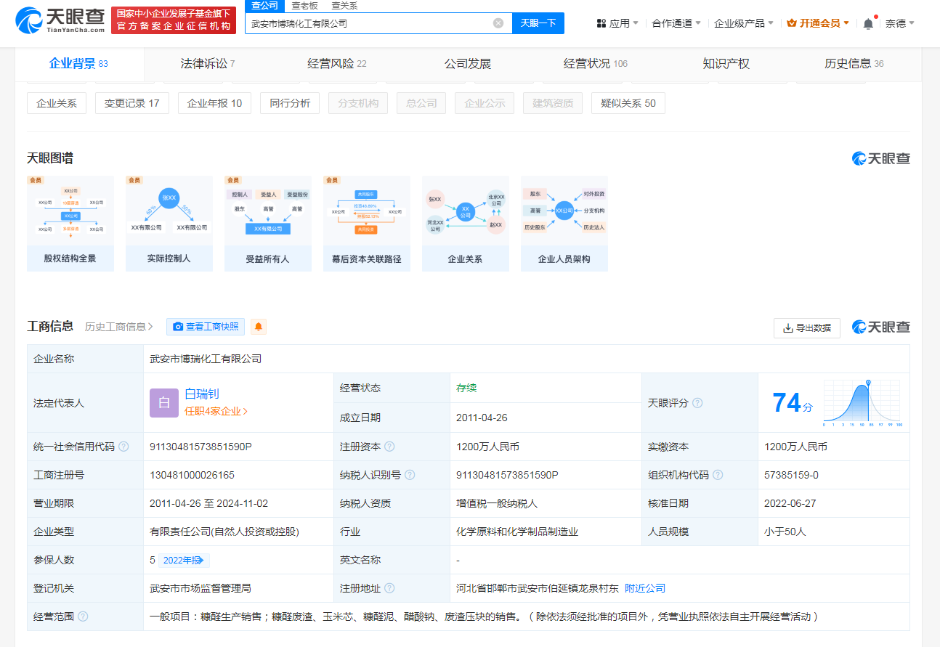Open 变更记录 17 section
Image resolution: width=940 pixels, height=647 pixels.
[x=131, y=103]
